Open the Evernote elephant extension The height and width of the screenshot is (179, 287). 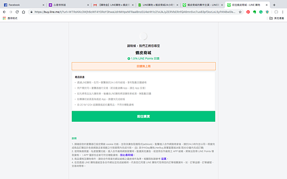click(x=254, y=12)
